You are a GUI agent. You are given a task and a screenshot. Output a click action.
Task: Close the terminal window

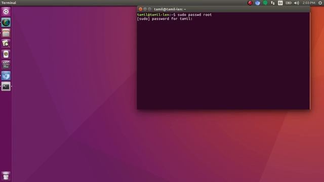click(141, 9)
